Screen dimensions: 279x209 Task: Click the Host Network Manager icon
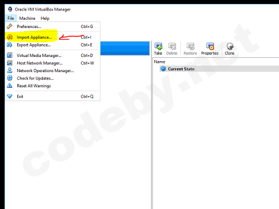10,63
